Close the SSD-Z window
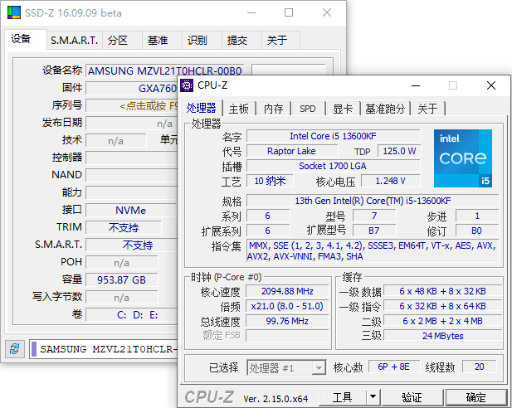The width and height of the screenshot is (512, 408). 327,13
